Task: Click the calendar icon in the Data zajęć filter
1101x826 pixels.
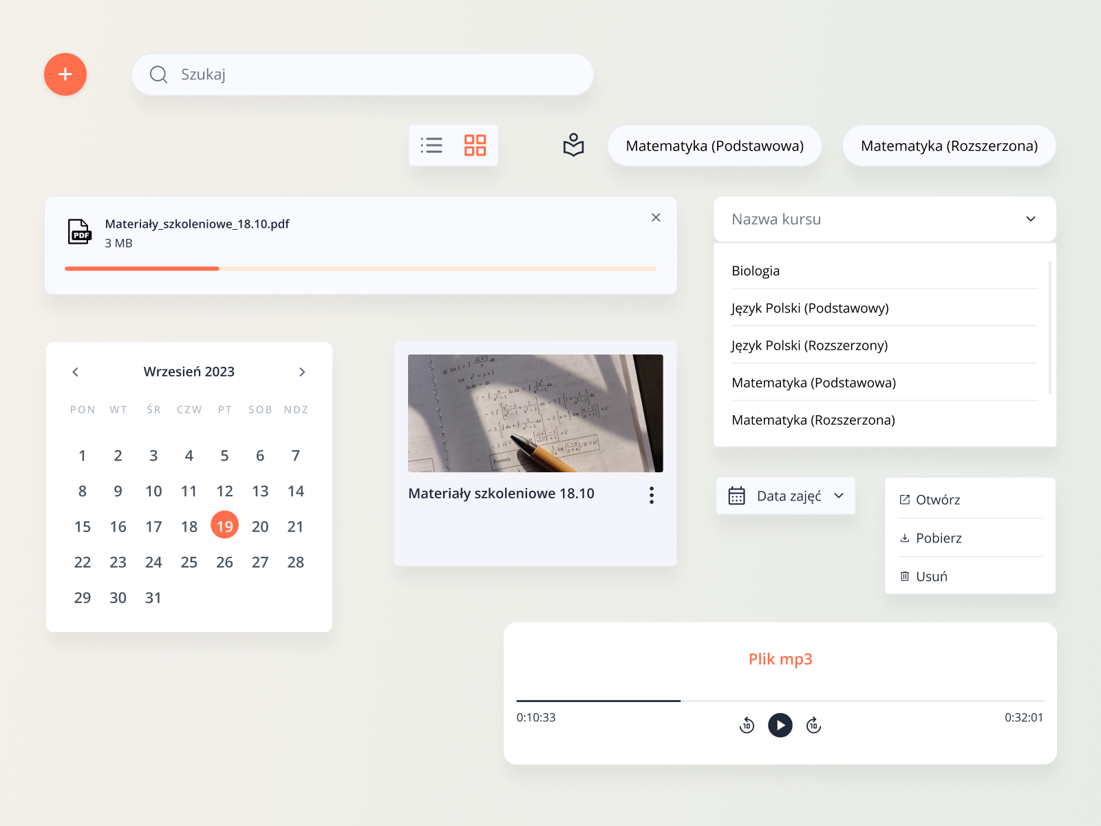Action: (736, 496)
